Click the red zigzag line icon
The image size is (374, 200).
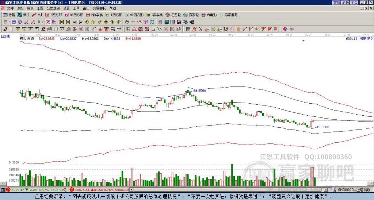[139, 22]
